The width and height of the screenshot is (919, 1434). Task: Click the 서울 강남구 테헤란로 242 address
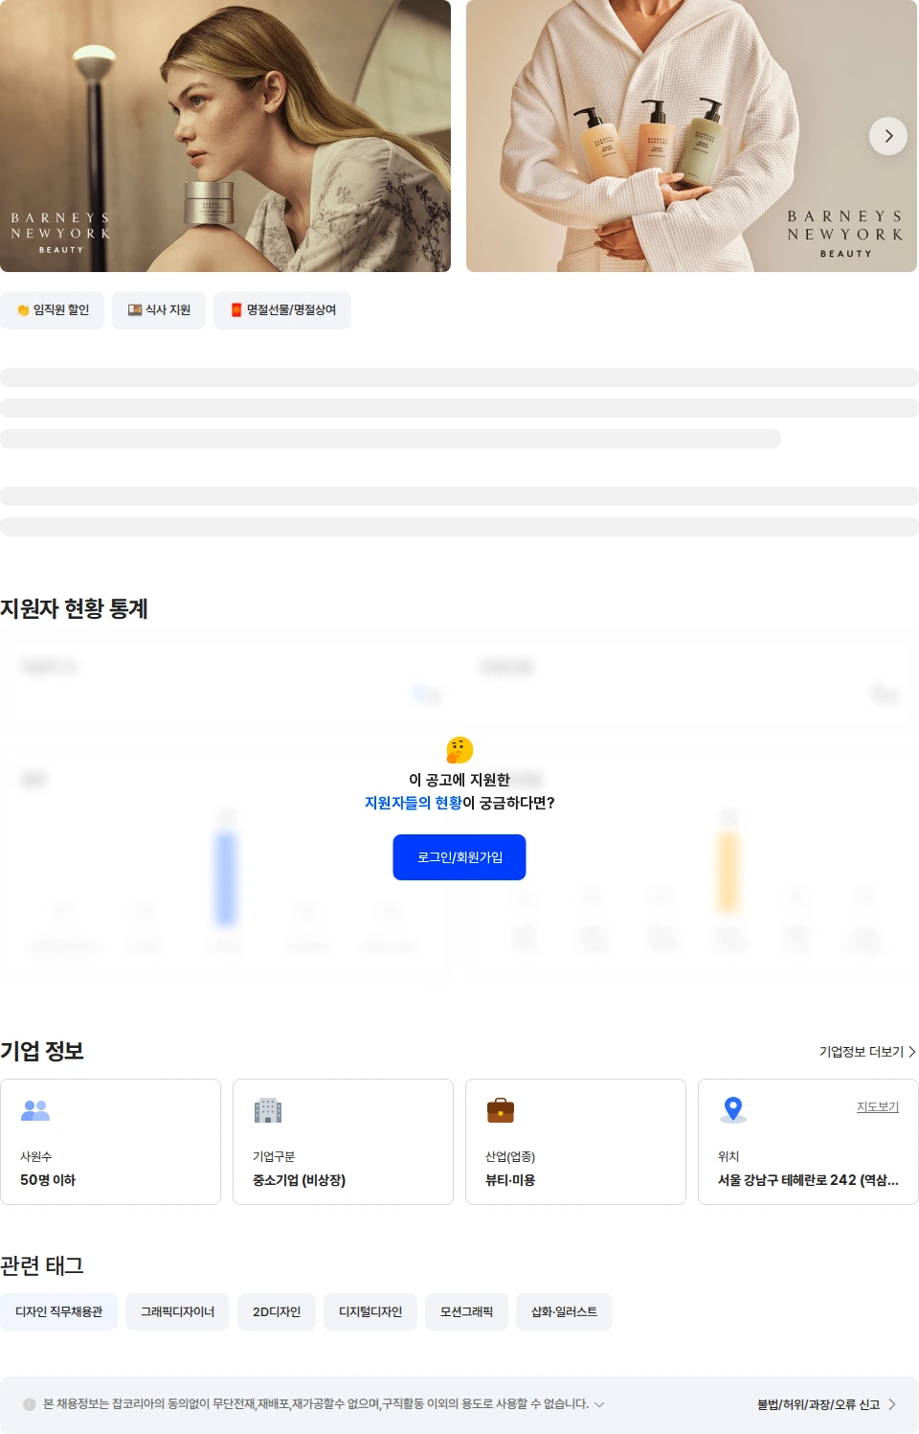808,1180
